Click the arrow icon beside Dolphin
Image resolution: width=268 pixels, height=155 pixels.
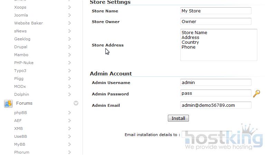coord(69,94)
